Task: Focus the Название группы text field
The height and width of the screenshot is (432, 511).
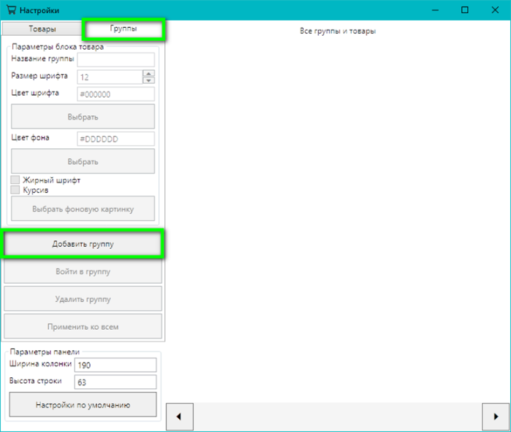Action: point(115,60)
